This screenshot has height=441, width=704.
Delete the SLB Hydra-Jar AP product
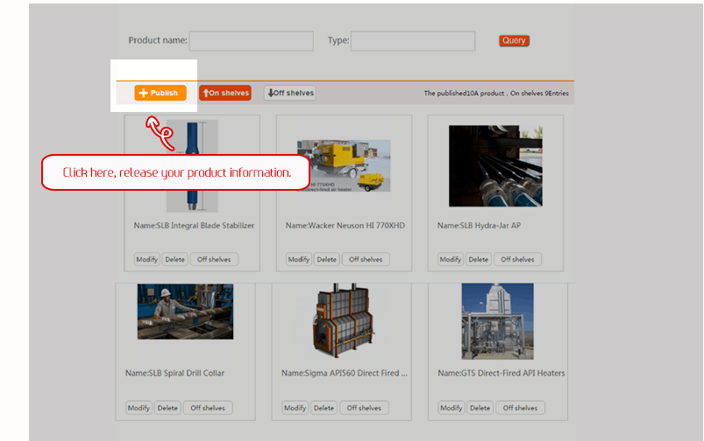tap(478, 259)
